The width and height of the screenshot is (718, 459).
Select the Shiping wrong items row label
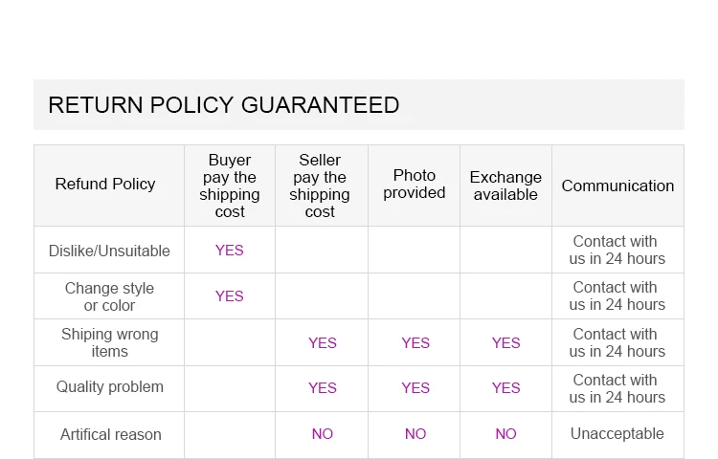tap(109, 342)
